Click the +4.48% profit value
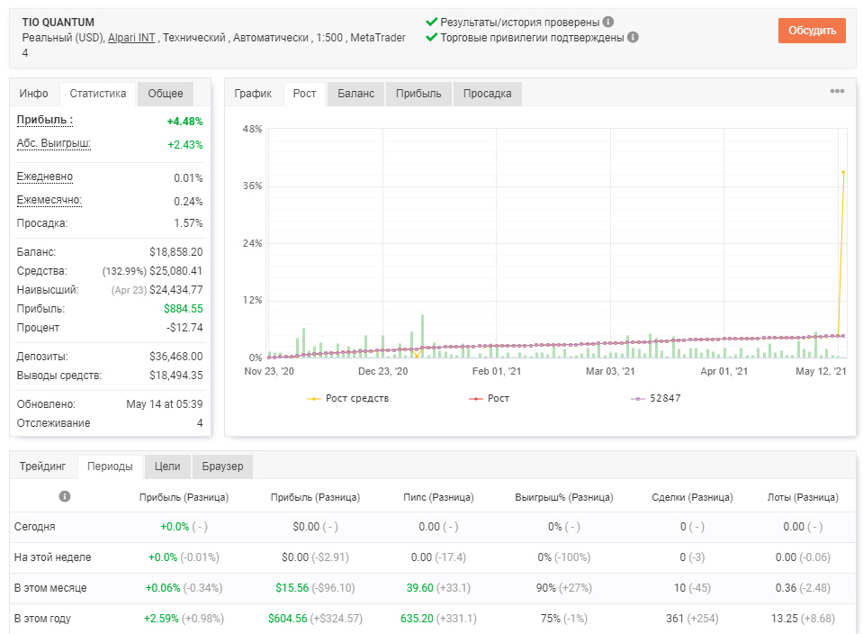This screenshot has height=634, width=863. [185, 122]
